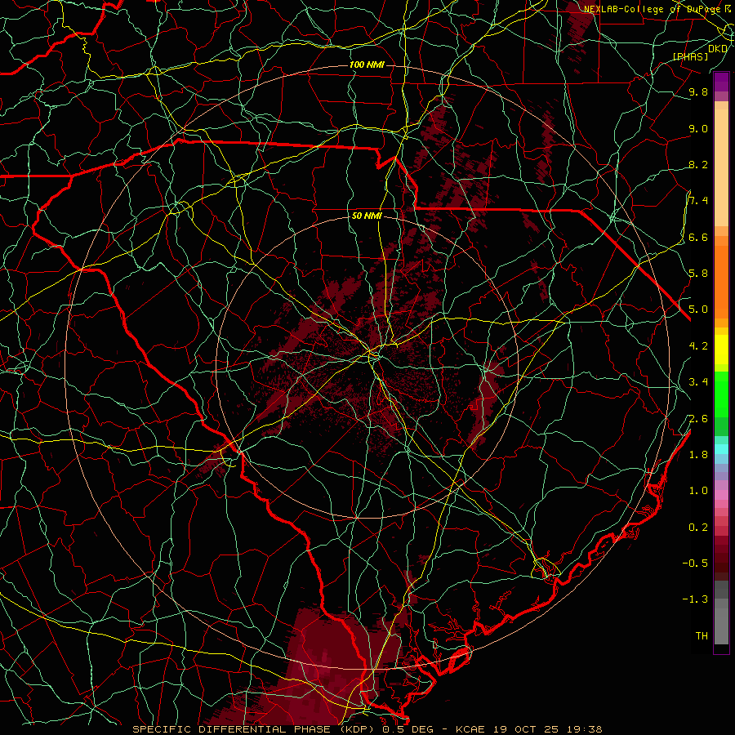This screenshot has width=735, height=735.
Task: Click the DKD product label
Action: pyautogui.click(x=718, y=49)
